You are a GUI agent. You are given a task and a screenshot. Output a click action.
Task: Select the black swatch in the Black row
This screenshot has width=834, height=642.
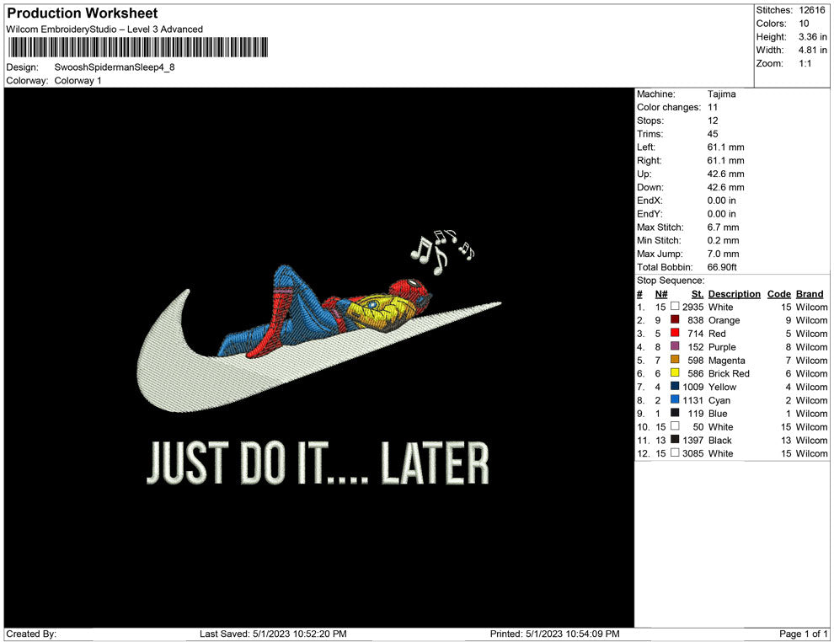coord(675,439)
